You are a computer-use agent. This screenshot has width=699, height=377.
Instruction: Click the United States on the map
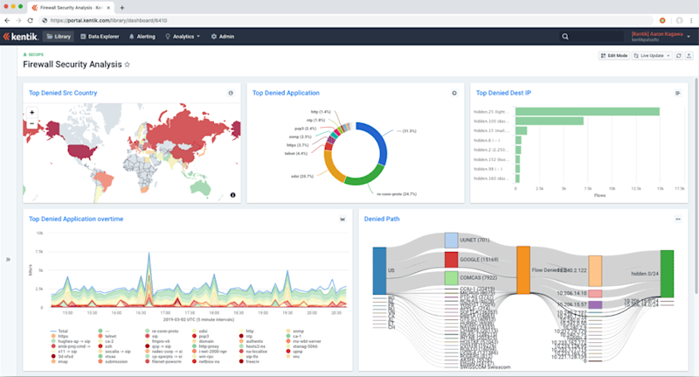point(81,150)
